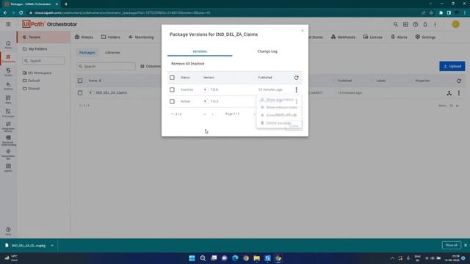Click the add-new plus box header icon
This screenshot has width=470, height=264.
405,24
